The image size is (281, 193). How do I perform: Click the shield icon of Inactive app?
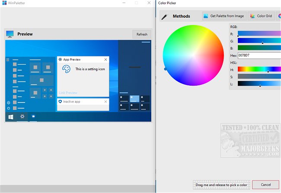pyautogui.click(x=60, y=102)
